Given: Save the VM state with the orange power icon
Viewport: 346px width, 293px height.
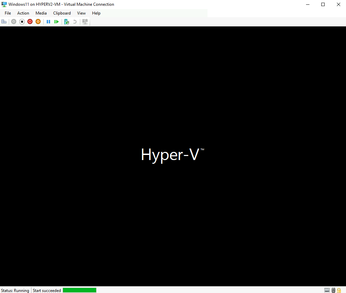Looking at the screenshot, I should tap(38, 22).
